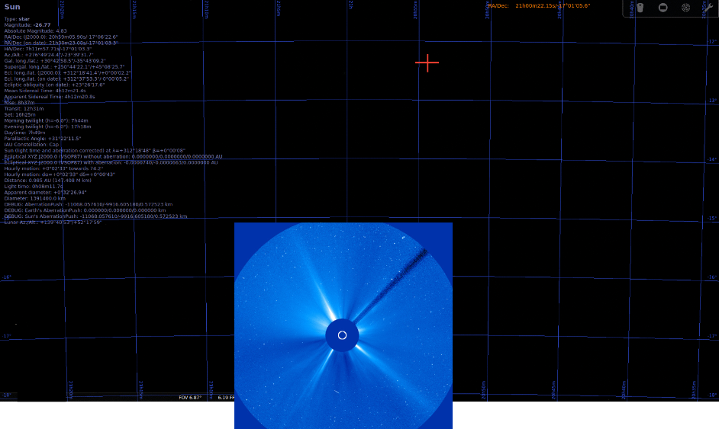Click the 'Ecliptic obliquity (on date)' line
The width and height of the screenshot is (719, 429).
[x=54, y=85]
